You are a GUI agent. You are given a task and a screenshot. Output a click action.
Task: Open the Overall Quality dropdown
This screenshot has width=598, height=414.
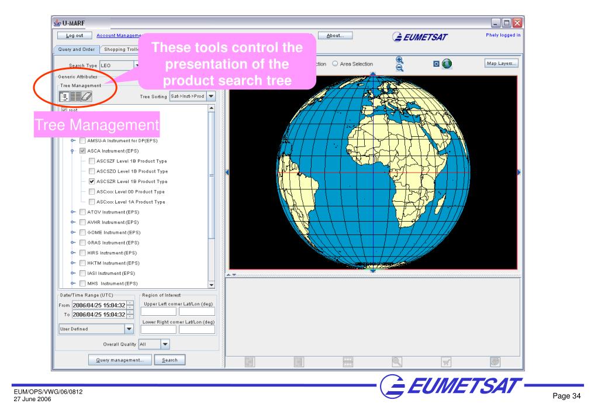click(165, 344)
